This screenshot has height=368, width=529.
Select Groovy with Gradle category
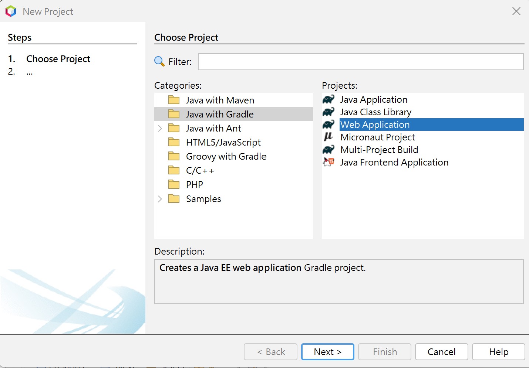[226, 156]
